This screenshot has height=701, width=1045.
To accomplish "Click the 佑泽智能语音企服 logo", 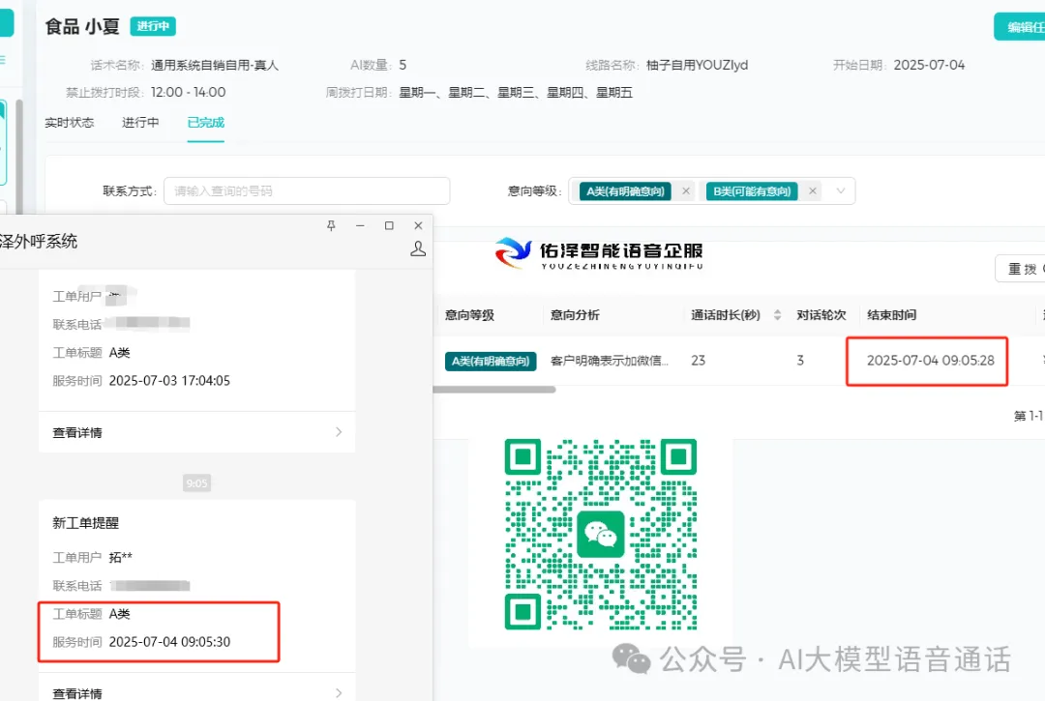I will [600, 253].
